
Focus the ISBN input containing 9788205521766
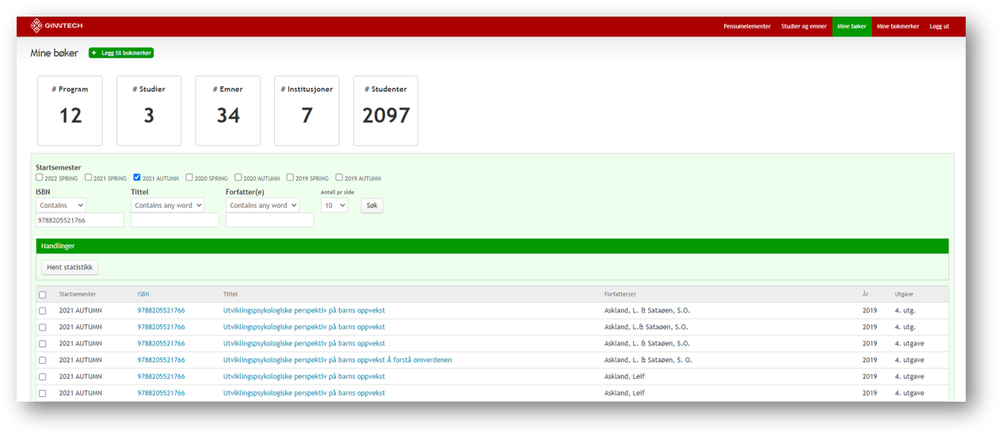[x=79, y=220]
